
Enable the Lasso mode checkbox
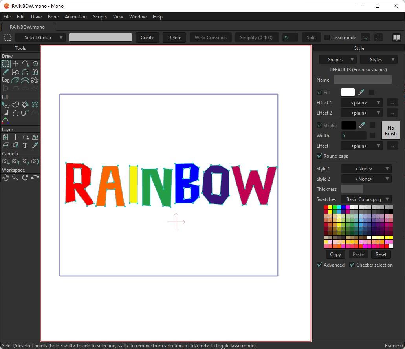327,37
